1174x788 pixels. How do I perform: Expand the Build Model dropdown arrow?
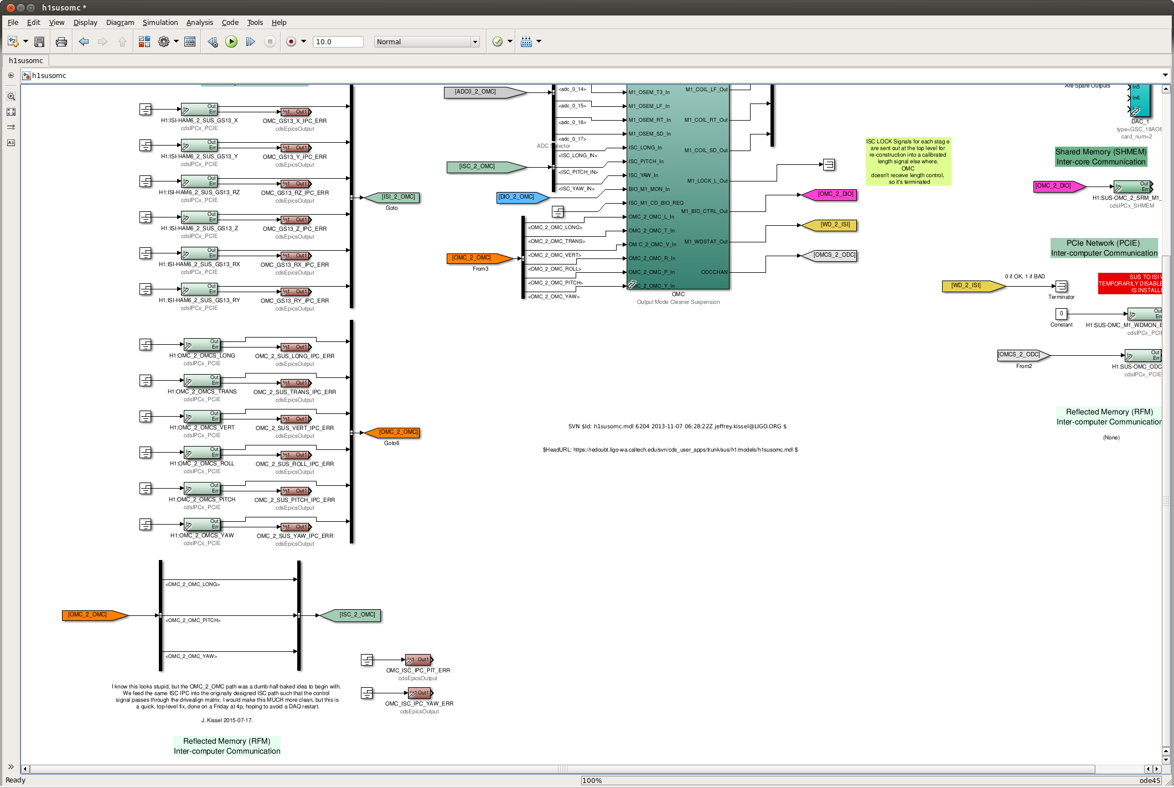[x=539, y=42]
